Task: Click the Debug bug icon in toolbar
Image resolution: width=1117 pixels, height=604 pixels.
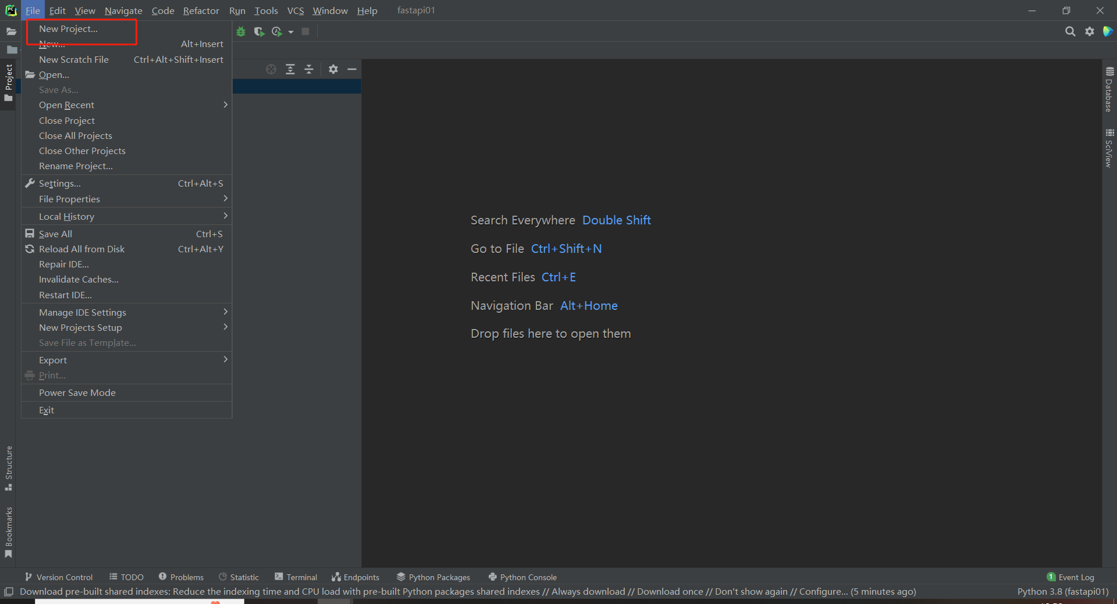Action: click(x=241, y=31)
